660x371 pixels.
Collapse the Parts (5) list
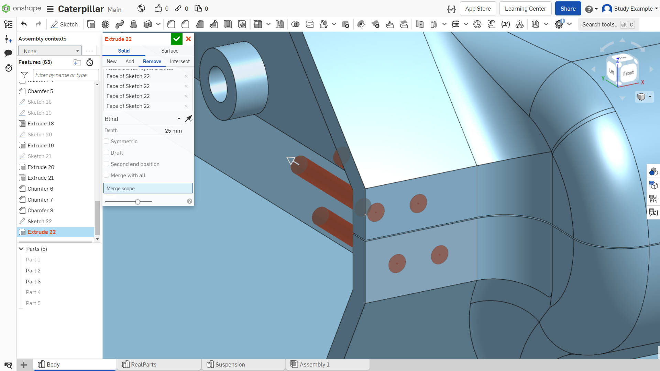tap(21, 249)
